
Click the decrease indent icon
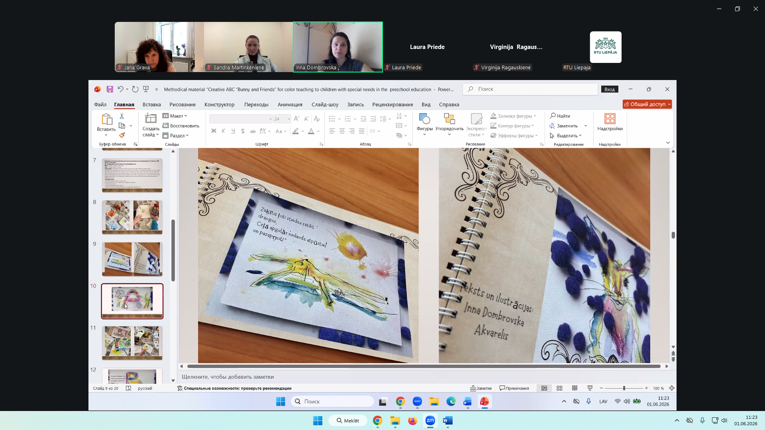tap(363, 119)
